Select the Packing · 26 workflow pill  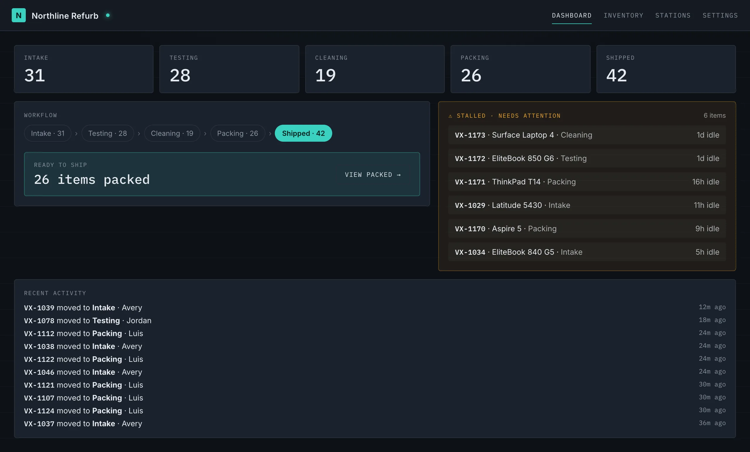[237, 133]
